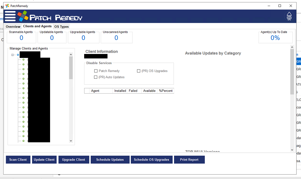301x179 pixels.
Task: Click the main panel vertical scrollbar thumb
Action: pos(292,72)
